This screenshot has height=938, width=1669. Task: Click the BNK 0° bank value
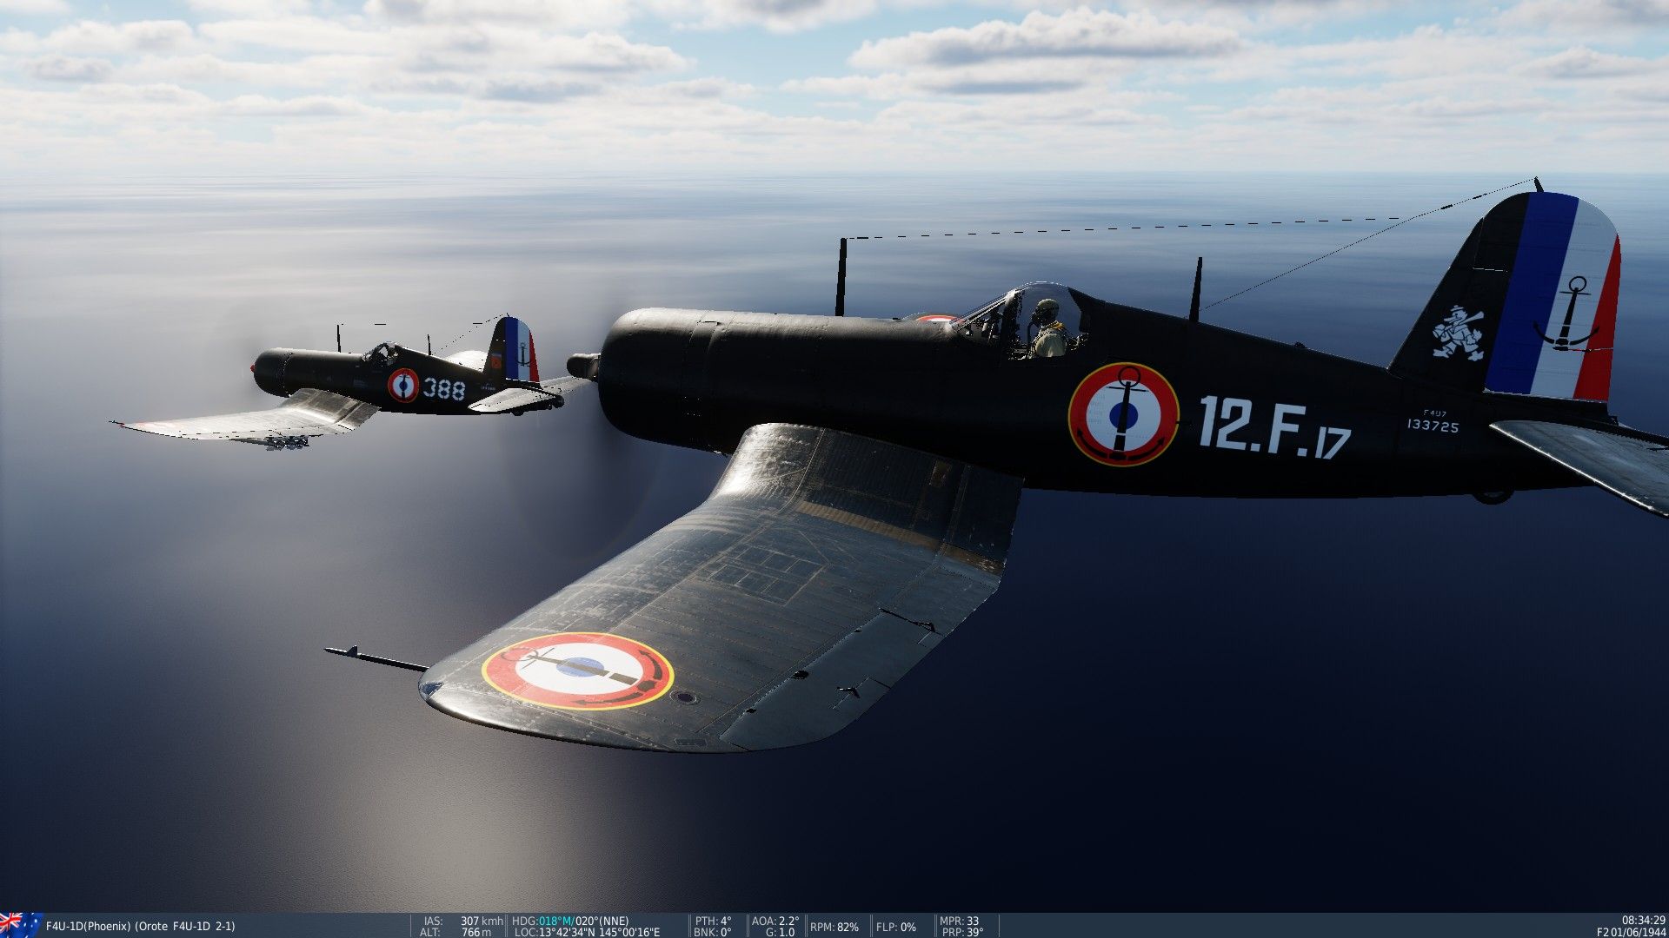click(713, 932)
